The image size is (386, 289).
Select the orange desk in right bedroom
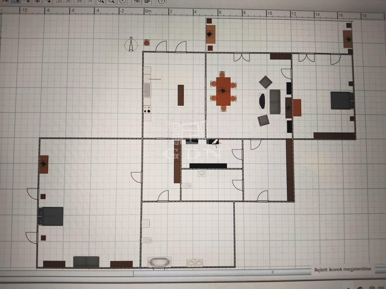tap(297, 108)
